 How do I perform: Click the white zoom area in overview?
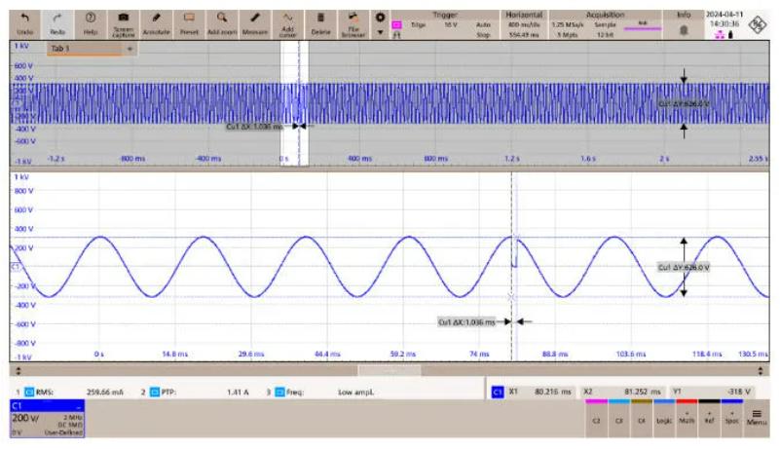click(294, 103)
